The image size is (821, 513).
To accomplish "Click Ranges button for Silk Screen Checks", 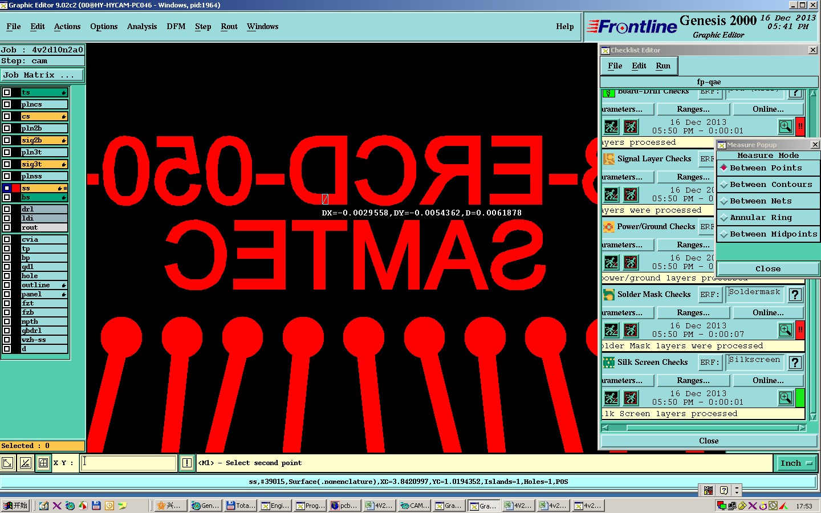I will tap(693, 380).
